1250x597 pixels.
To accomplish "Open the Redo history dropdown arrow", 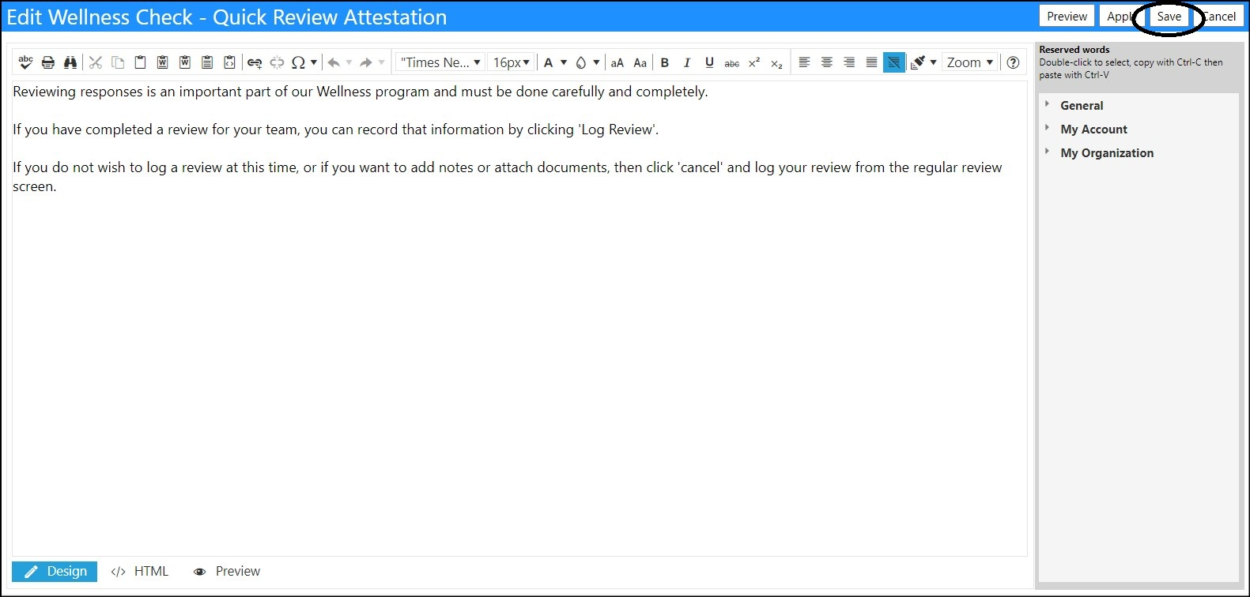I will point(381,62).
